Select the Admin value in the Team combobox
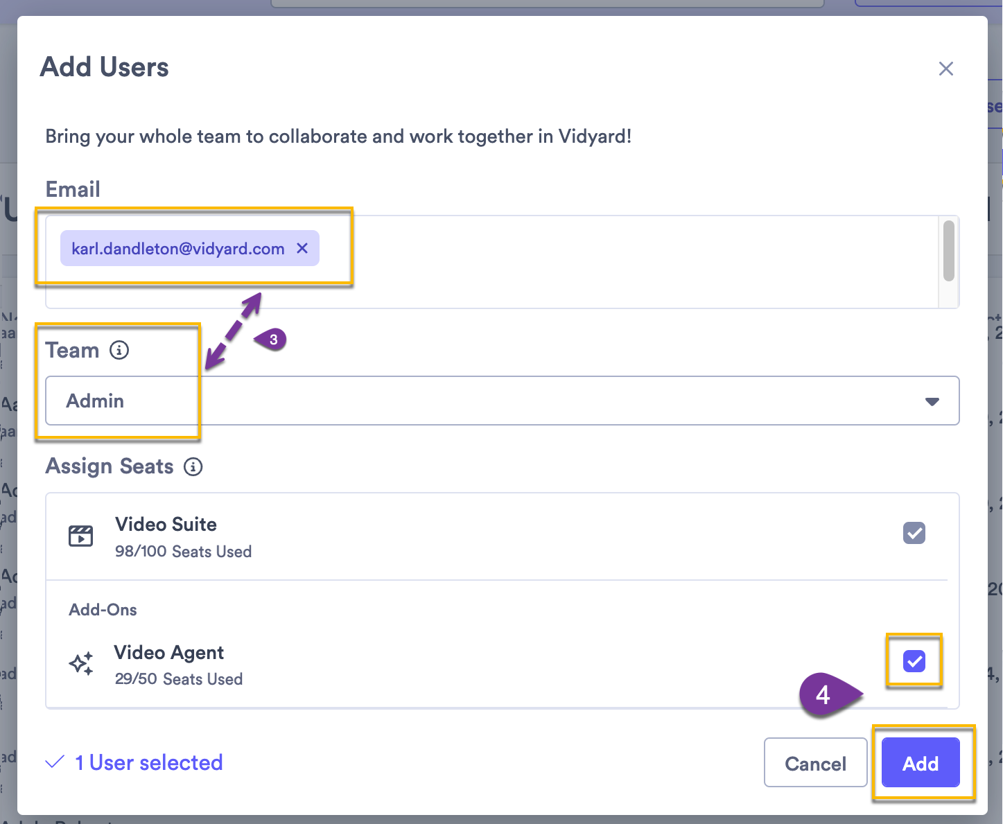Screen dimensions: 1003x824 point(95,401)
